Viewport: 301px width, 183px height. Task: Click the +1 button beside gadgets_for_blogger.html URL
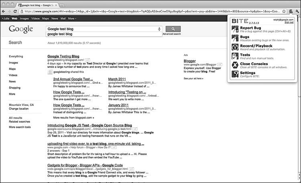[131, 169]
